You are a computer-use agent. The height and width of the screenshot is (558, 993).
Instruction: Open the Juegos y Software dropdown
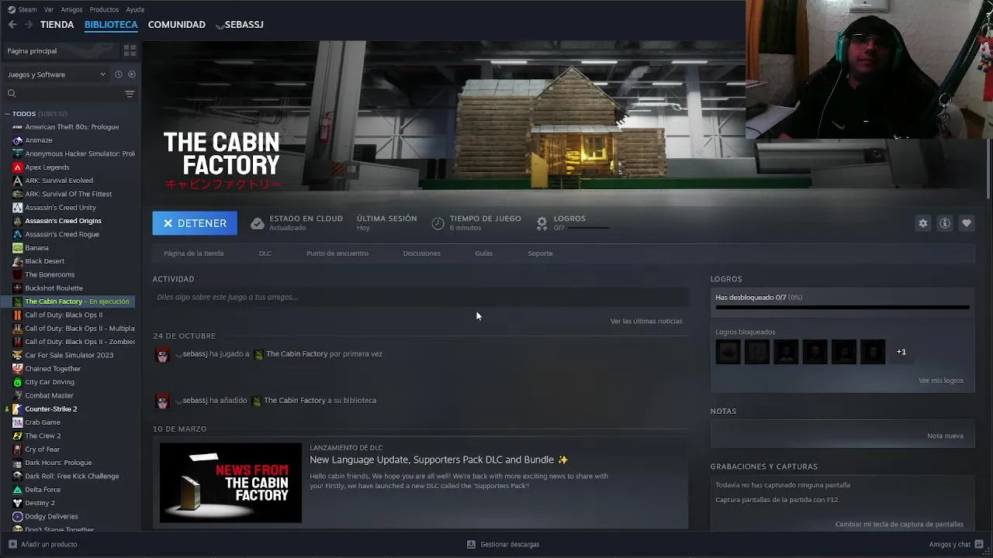(x=57, y=74)
